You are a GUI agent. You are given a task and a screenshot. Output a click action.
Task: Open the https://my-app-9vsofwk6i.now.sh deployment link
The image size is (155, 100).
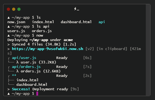click(48, 49)
